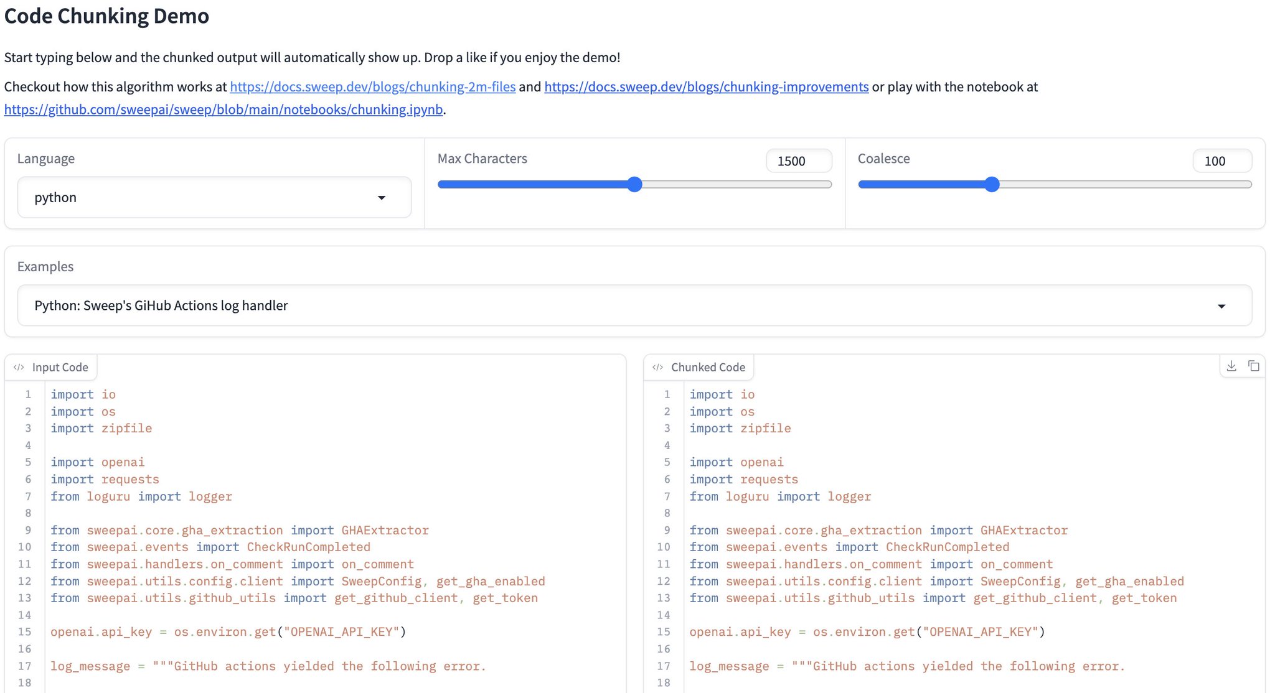1275x693 pixels.
Task: Open the chunking-improvements blog link
Action: (707, 86)
